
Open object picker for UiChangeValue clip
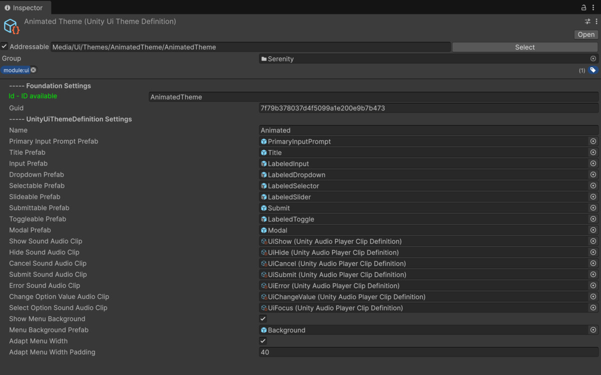coord(593,296)
